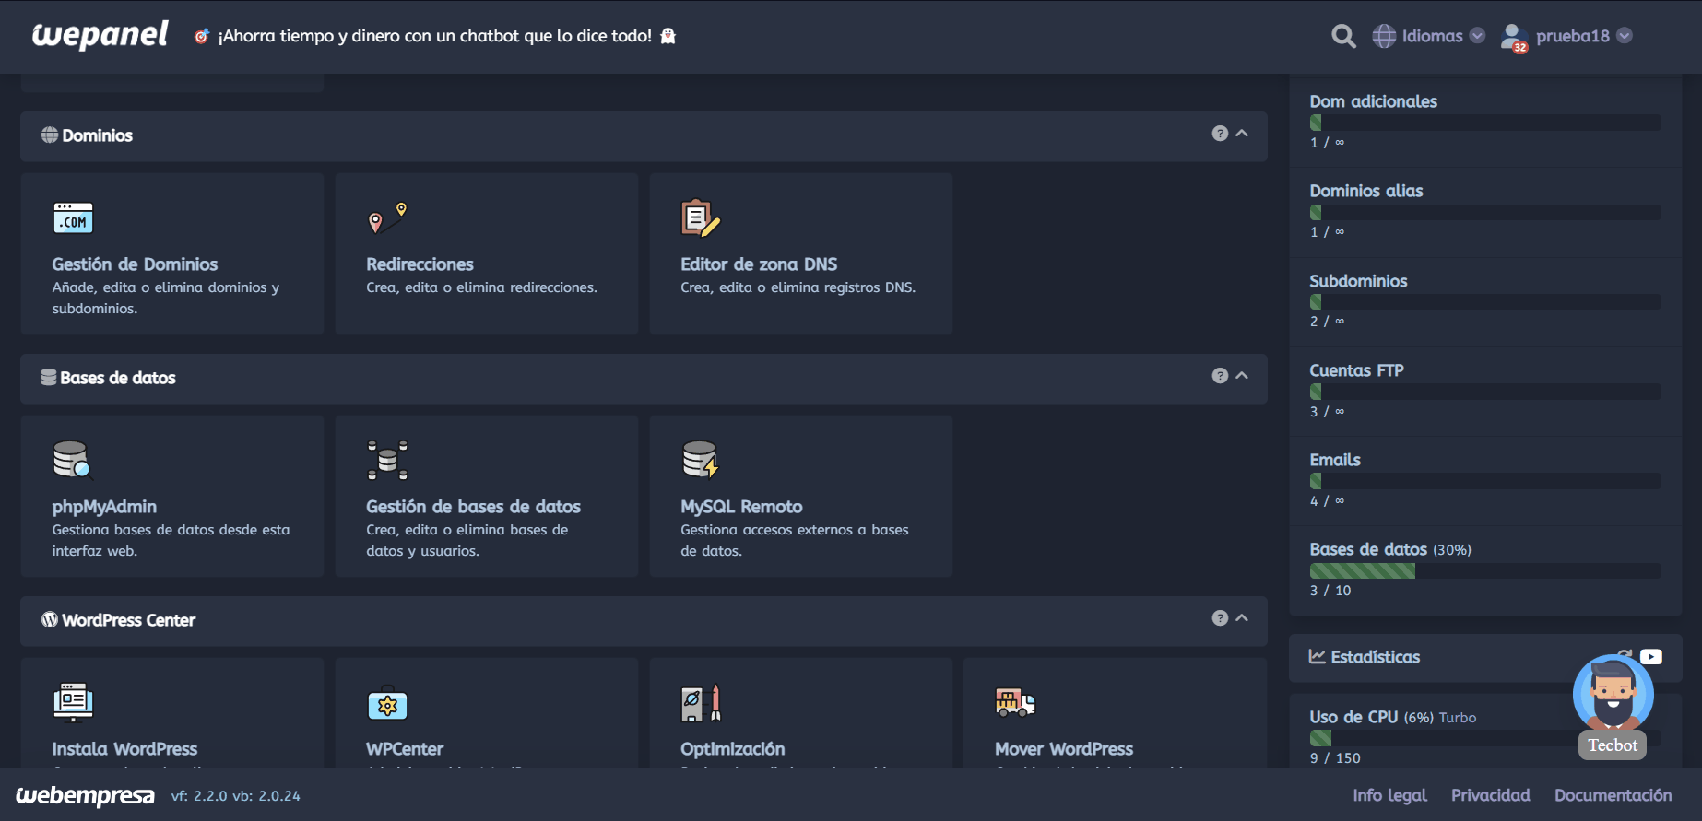Viewport: 1702px width, 821px height.
Task: Collapse the Dominios section
Action: pos(1242,134)
